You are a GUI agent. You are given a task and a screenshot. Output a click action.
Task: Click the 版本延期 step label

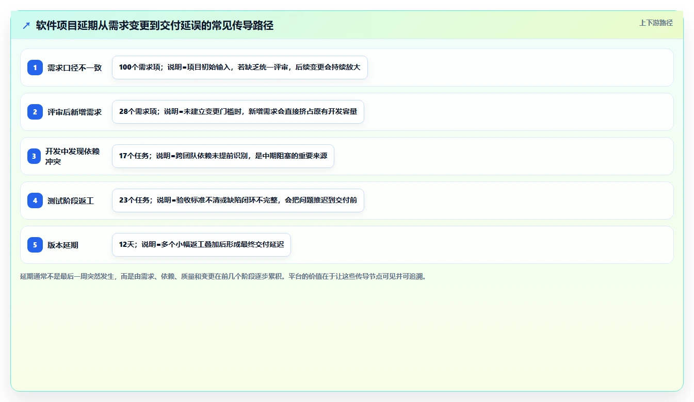click(x=63, y=245)
